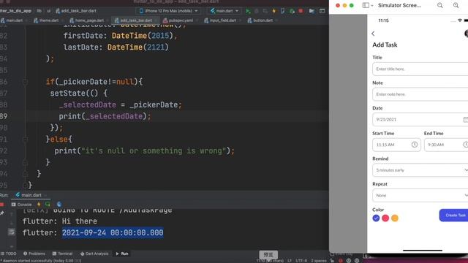This screenshot has height=263, width=468.
Task: Click UTF-8 encoding in status bar
Action: [x=301, y=261]
